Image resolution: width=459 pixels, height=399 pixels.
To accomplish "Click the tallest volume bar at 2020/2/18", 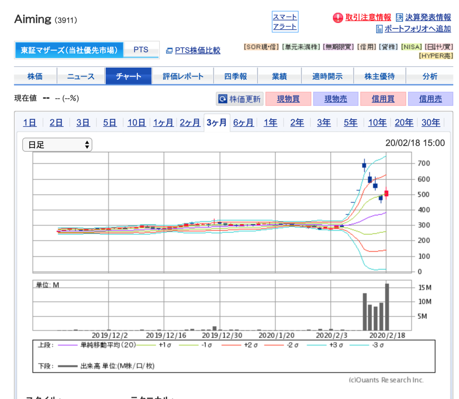I will pos(387,307).
